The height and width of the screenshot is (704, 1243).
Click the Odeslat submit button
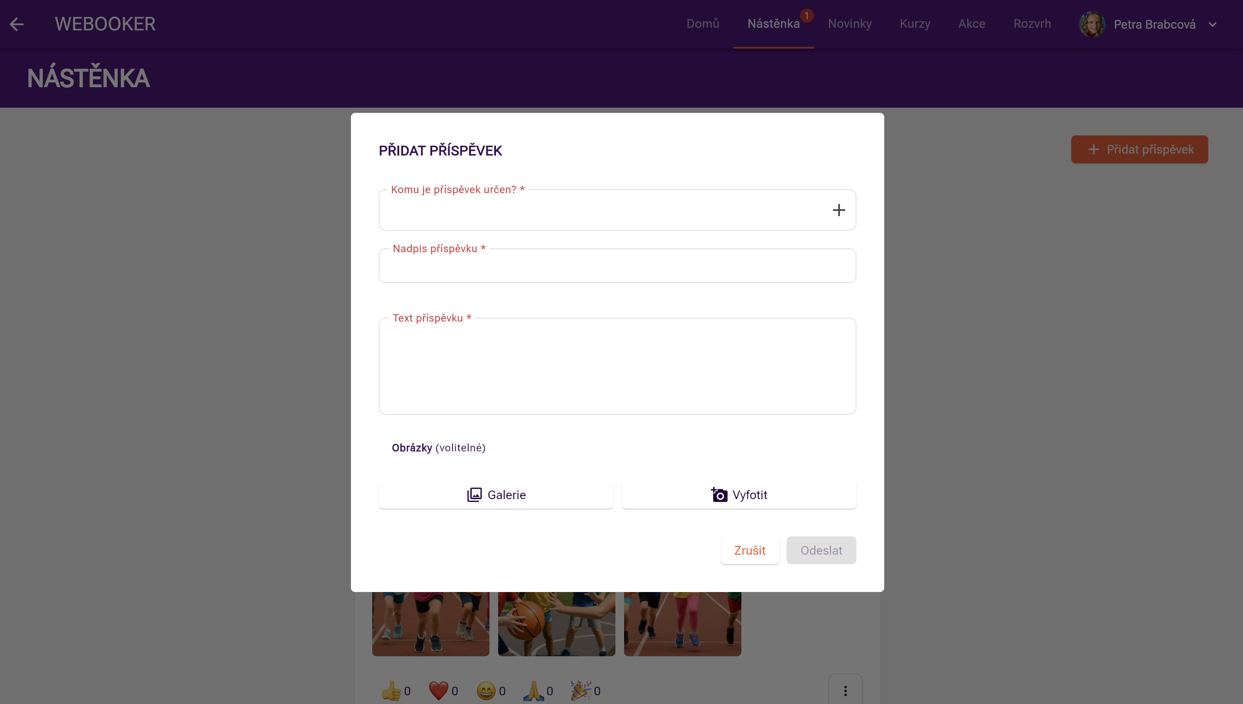coord(821,550)
